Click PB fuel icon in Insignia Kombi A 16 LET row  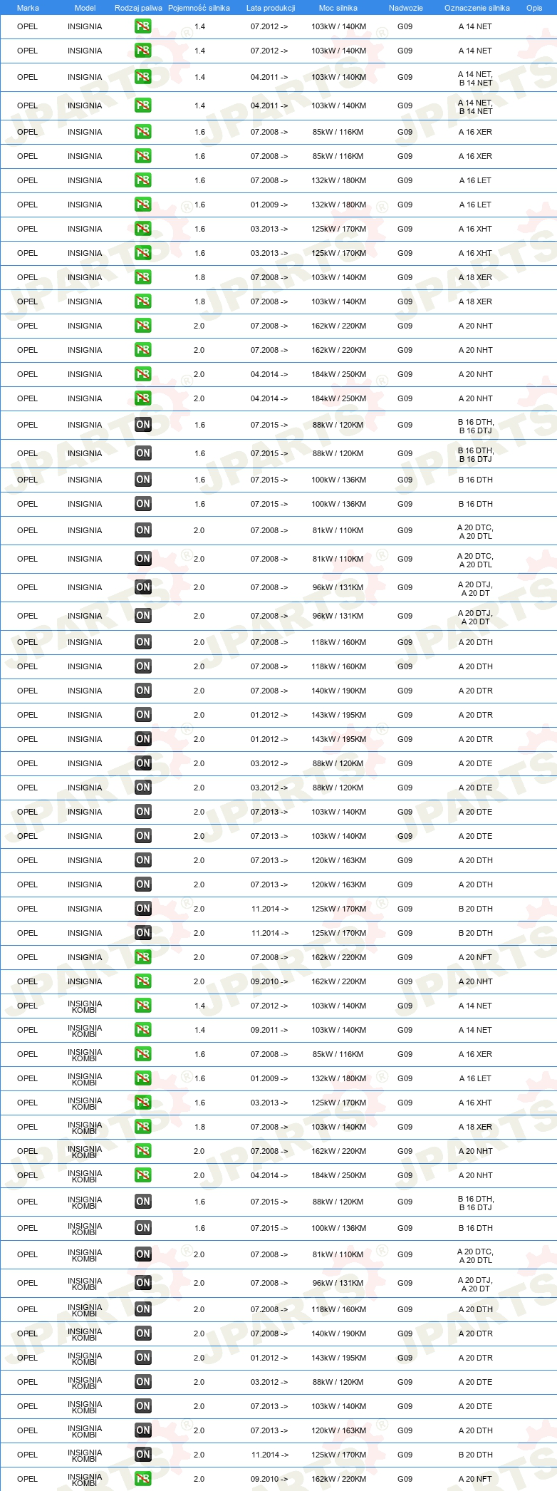(143, 1078)
